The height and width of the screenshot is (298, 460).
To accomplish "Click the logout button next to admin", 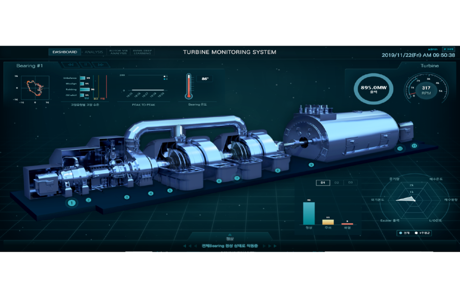I will coord(448,49).
